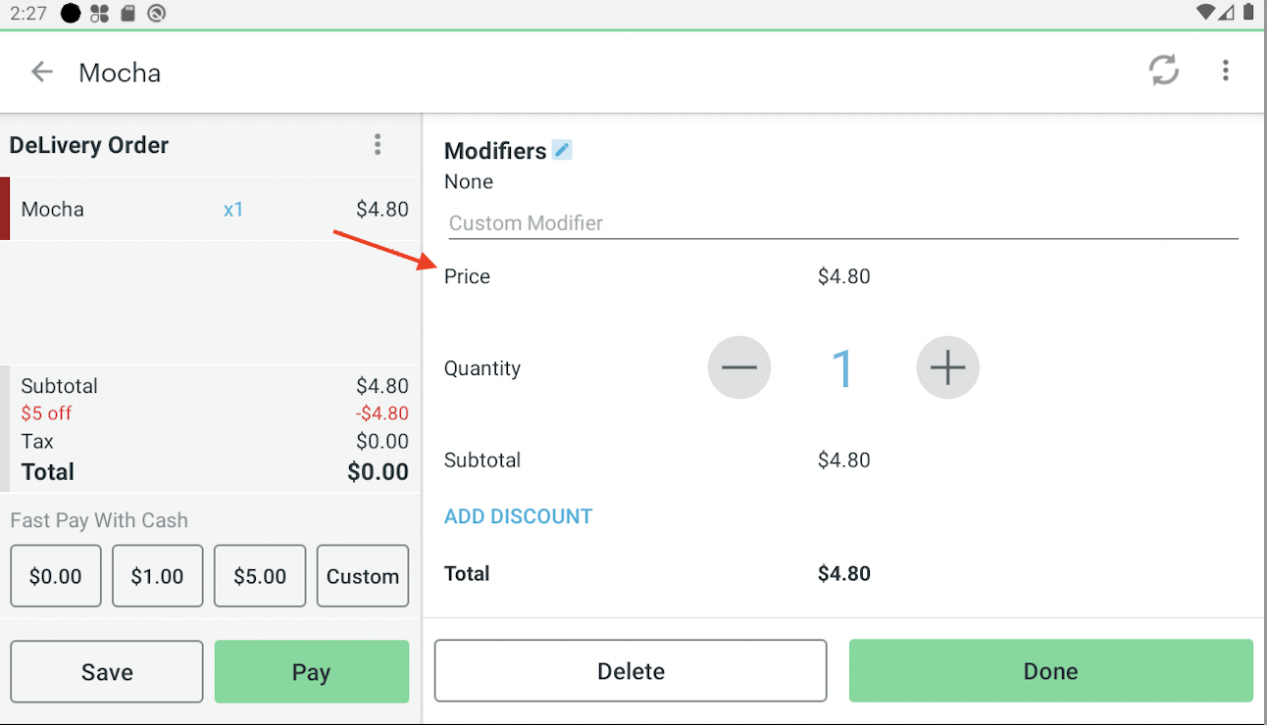Increase quantity with the plus button
1267x725 pixels.
pos(947,367)
